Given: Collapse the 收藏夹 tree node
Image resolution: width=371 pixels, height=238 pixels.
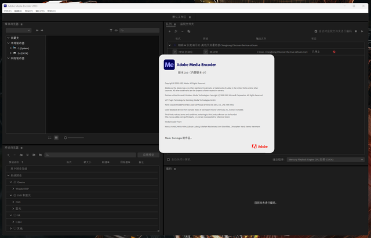Looking at the screenshot, I should click(8, 38).
